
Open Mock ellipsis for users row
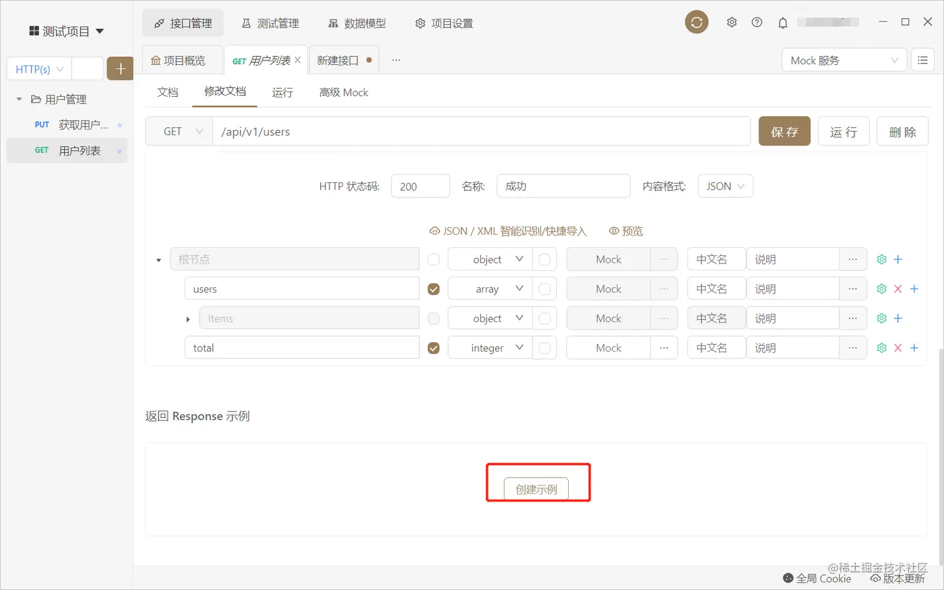(664, 288)
